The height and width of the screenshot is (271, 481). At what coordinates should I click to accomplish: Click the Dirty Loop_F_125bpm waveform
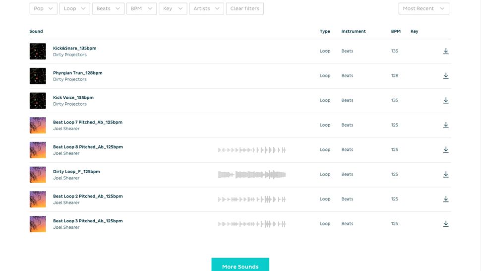click(252, 174)
